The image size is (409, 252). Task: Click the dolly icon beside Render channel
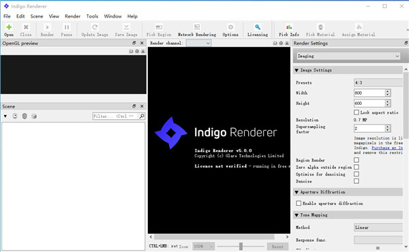[287, 44]
